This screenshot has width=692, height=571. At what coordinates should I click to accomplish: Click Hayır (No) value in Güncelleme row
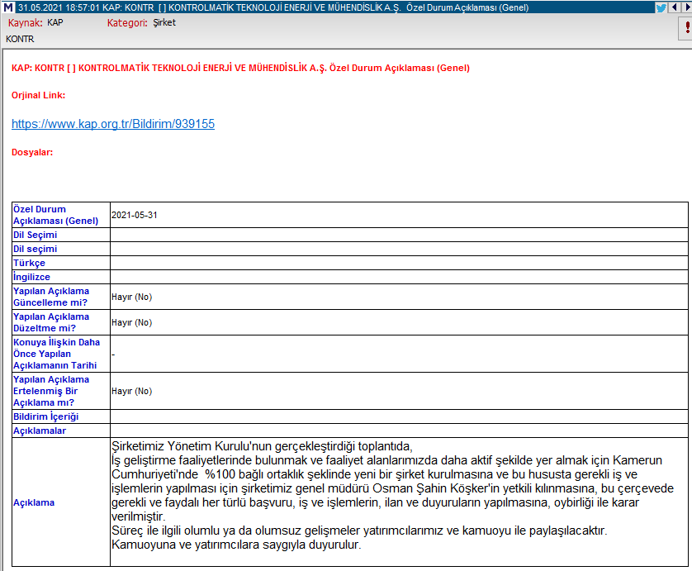click(131, 297)
